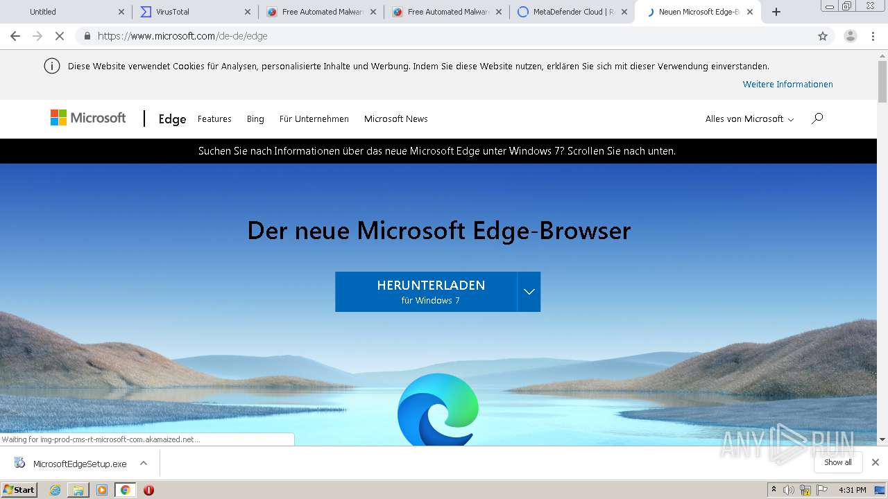Image resolution: width=888 pixels, height=499 pixels.
Task: Open the Windows Start menu
Action: pos(19,490)
